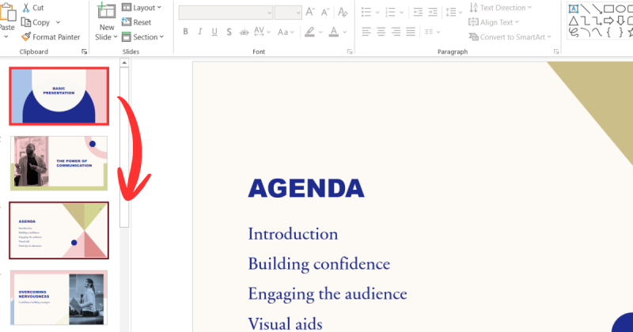Select the Right Arrow block shape
The image size is (633, 332).
(608, 21)
